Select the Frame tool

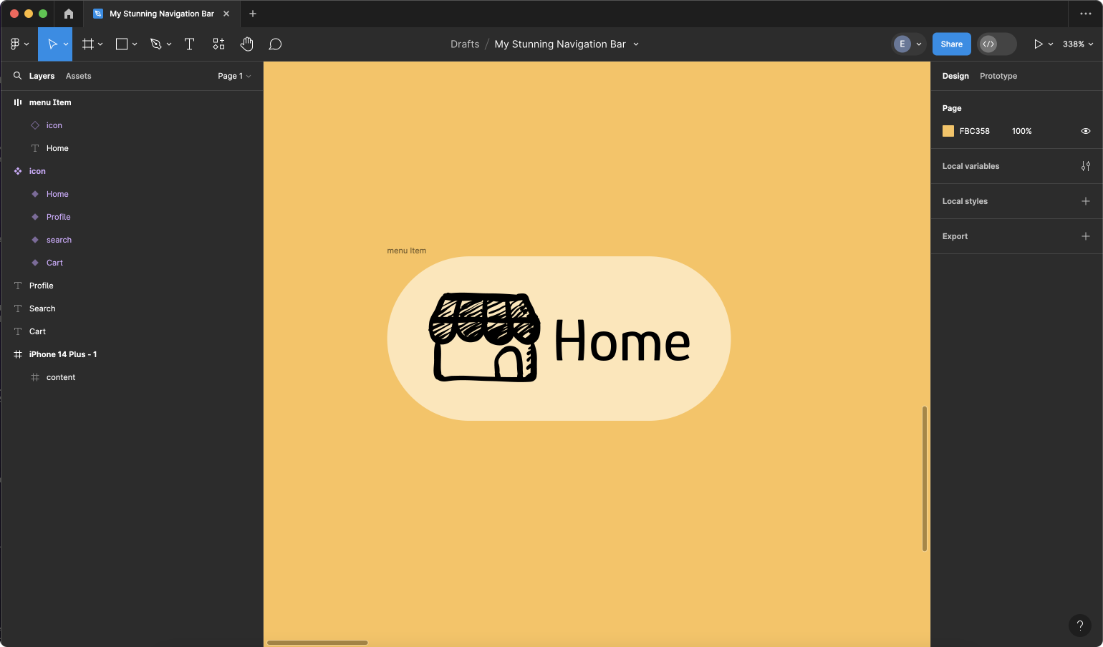pyautogui.click(x=88, y=44)
